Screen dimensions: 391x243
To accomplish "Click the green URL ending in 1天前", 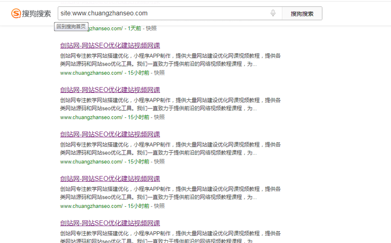I will coord(114,28).
